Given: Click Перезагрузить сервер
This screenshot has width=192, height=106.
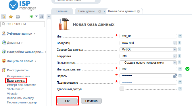Looking at the screenshot, I should click(x=22, y=102).
